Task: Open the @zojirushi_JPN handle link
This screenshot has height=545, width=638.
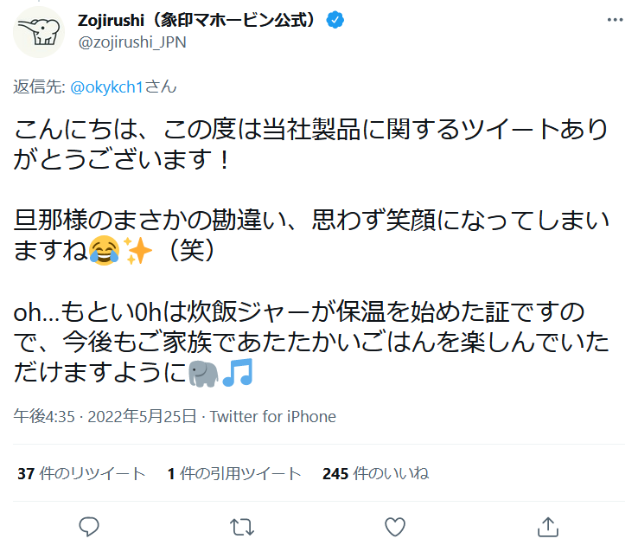Action: (x=131, y=42)
